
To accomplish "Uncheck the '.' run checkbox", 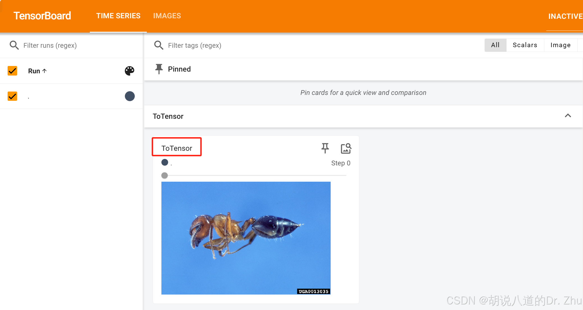I will 12,96.
